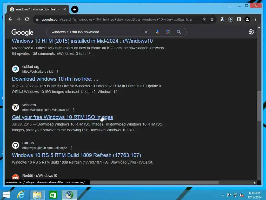
Task: Open the Windows Store taskbar icon
Action: click(53, 195)
